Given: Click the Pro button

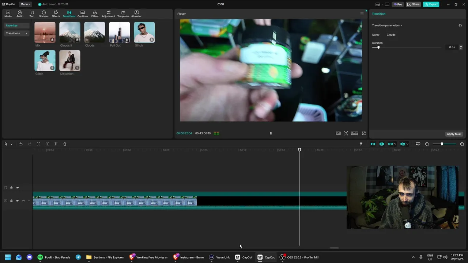Looking at the screenshot, I should [x=398, y=4].
